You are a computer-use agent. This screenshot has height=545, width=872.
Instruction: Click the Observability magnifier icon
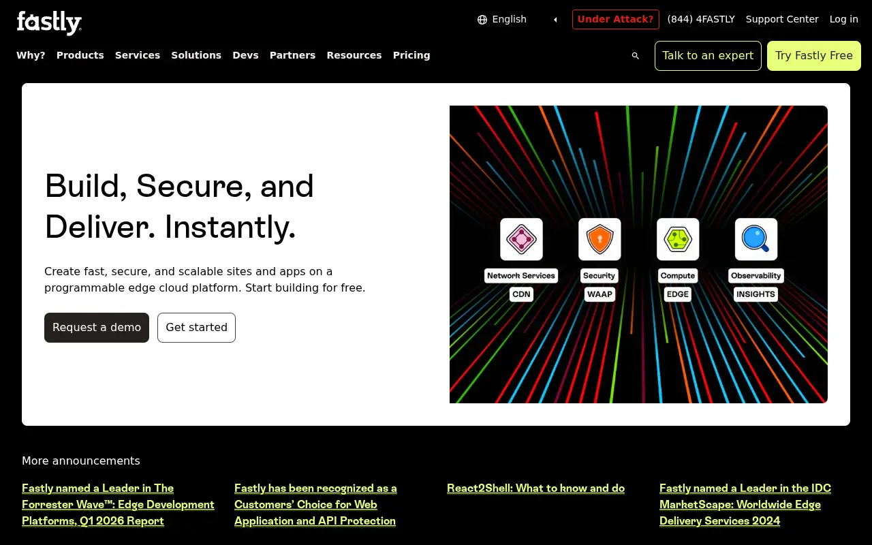[x=756, y=239]
